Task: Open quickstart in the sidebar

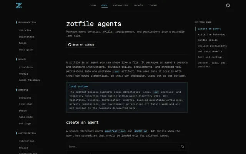Action: click(27, 37)
